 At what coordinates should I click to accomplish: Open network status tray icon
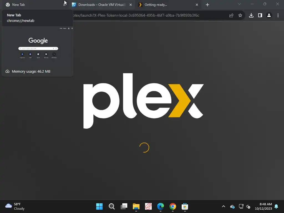(241, 206)
